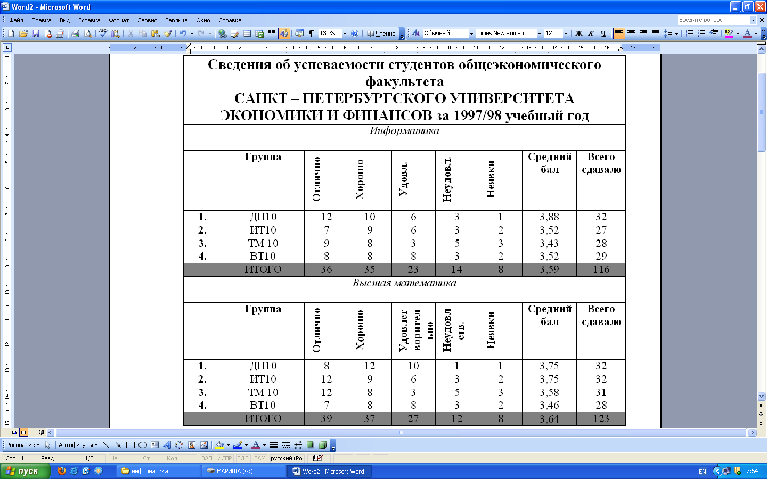Open the zoom 130% dropdown
This screenshot has height=479, width=767.
pos(345,34)
